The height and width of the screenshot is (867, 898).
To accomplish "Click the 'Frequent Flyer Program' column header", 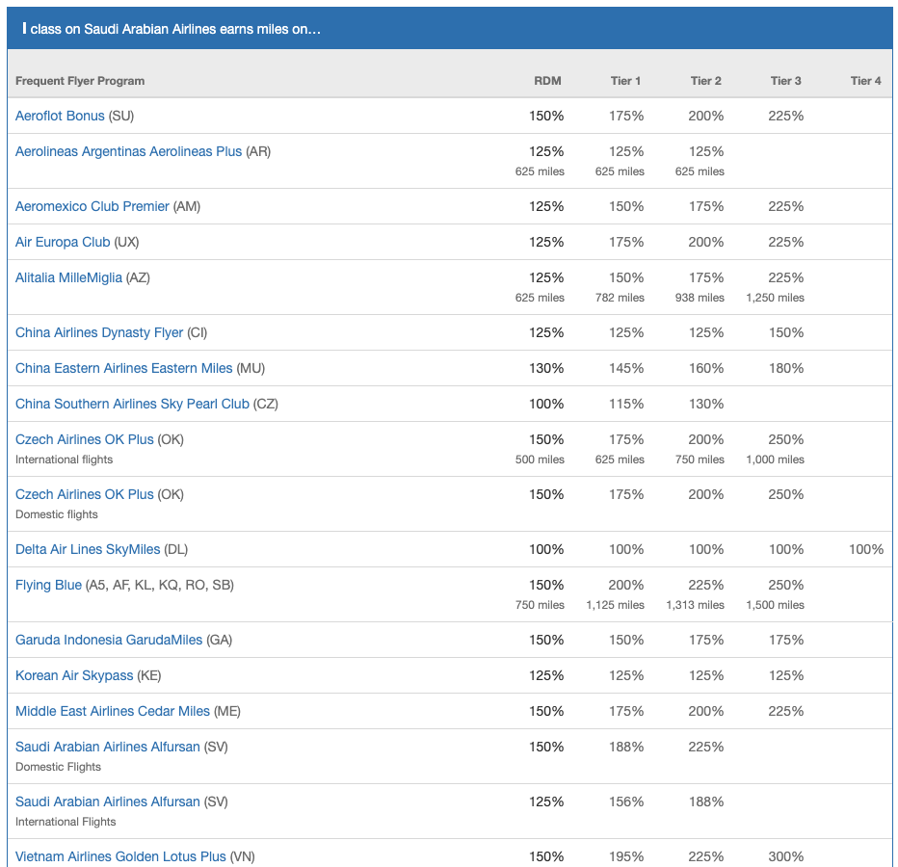I will pos(80,81).
